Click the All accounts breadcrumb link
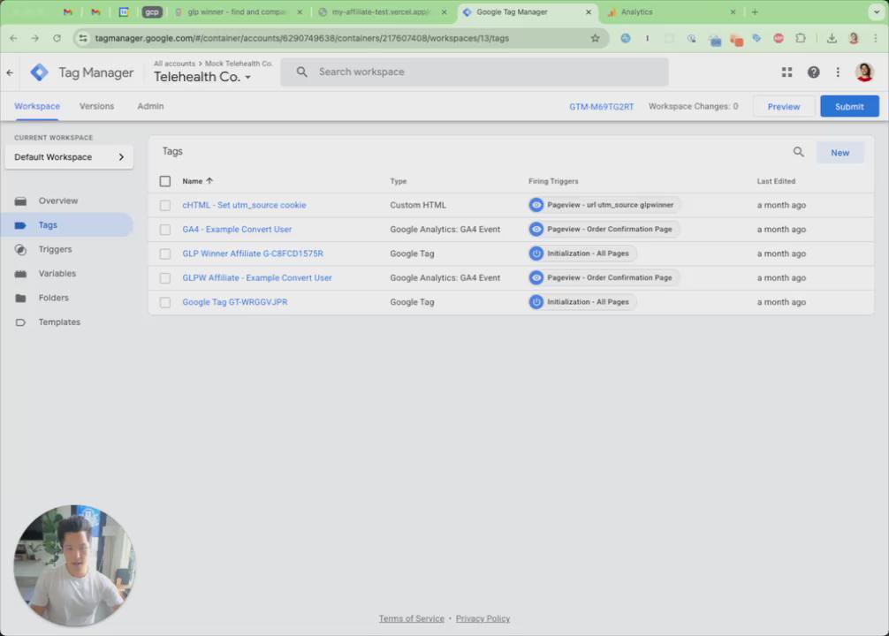 [174, 64]
